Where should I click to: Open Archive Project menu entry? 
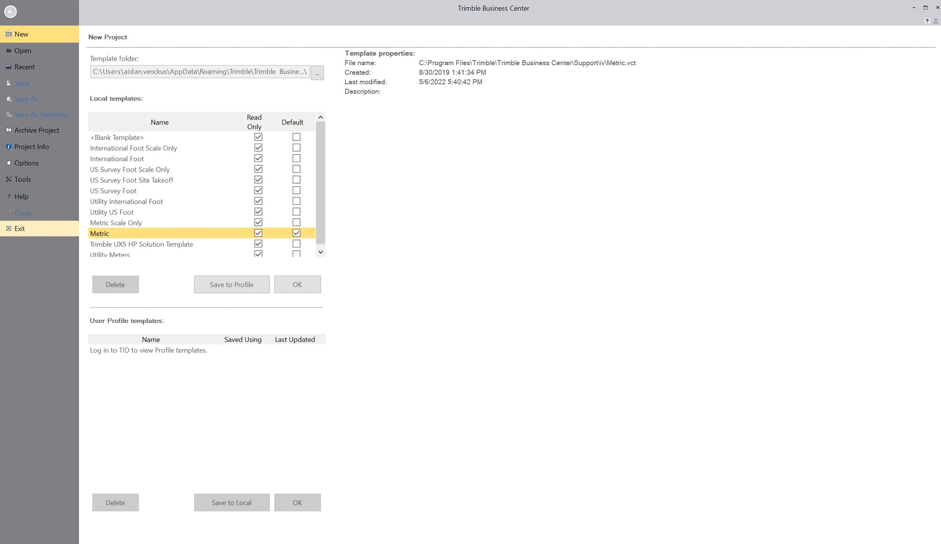tap(40, 130)
